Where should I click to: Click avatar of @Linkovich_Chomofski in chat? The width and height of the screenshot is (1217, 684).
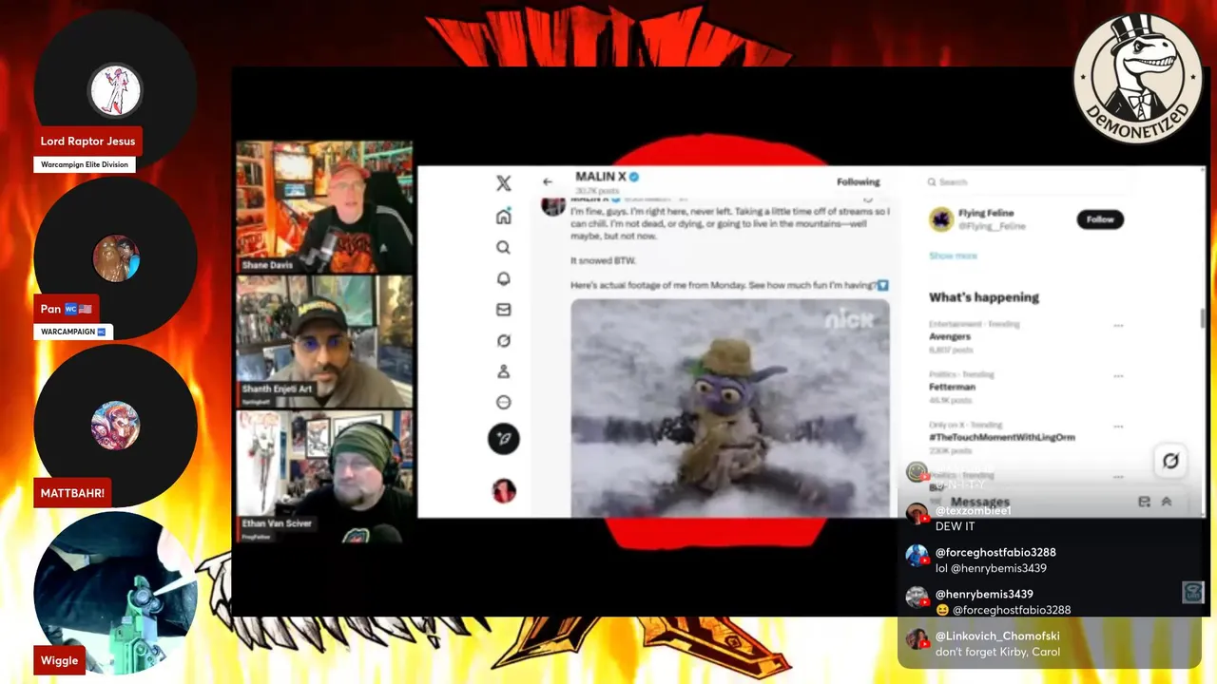(x=917, y=639)
